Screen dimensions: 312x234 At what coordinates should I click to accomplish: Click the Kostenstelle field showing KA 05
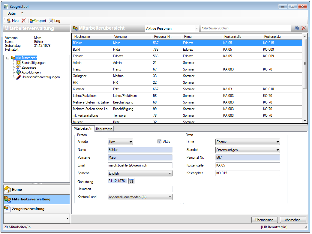pyautogui.click(x=247, y=165)
